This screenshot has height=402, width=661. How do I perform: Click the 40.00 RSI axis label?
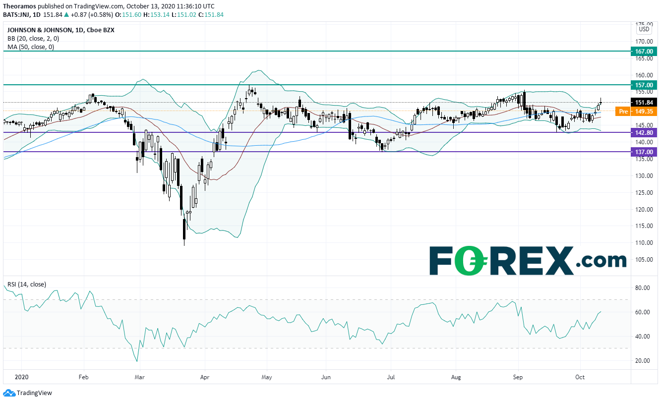click(642, 337)
